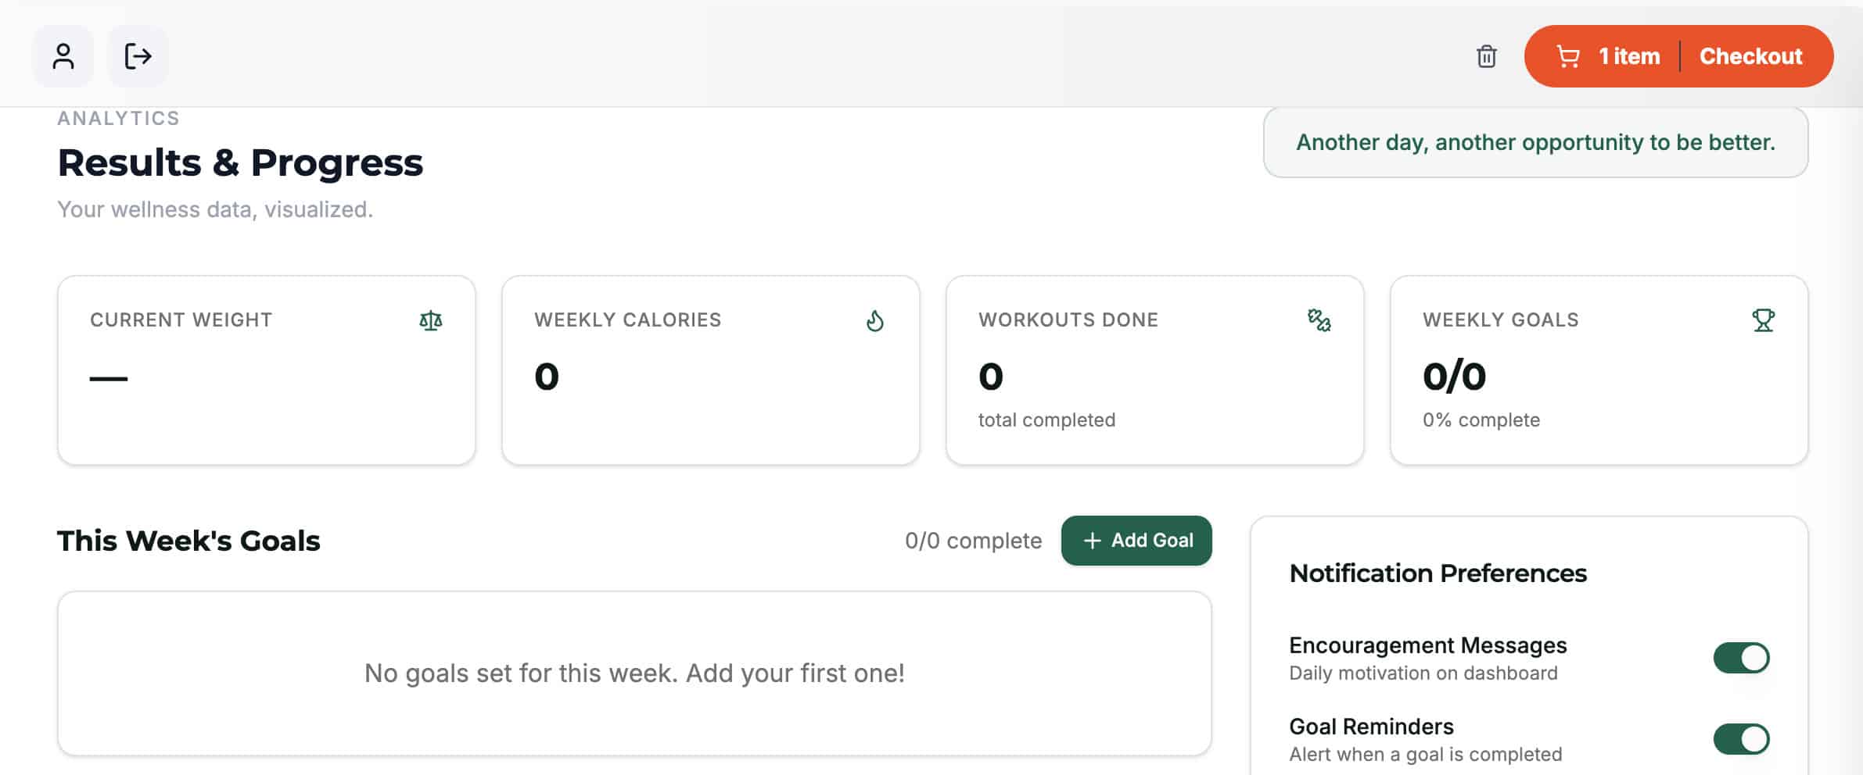Click the shopping cart icon
The image size is (1863, 775).
pyautogui.click(x=1568, y=56)
